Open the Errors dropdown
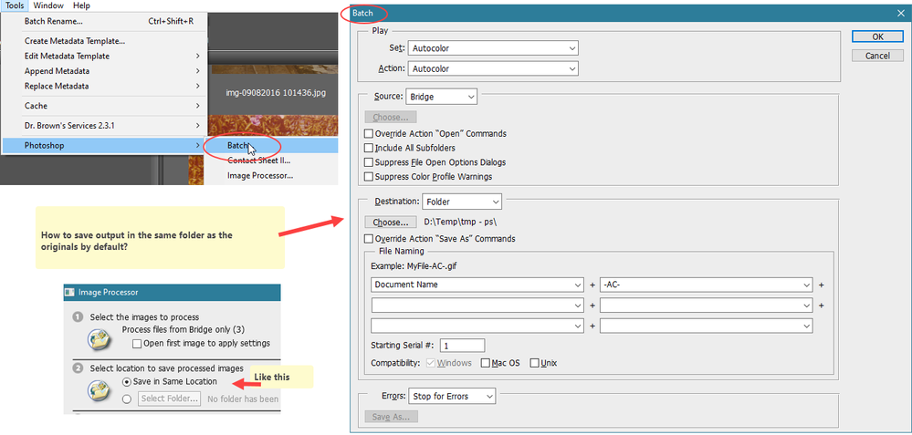Image resolution: width=912 pixels, height=435 pixels. (x=452, y=397)
